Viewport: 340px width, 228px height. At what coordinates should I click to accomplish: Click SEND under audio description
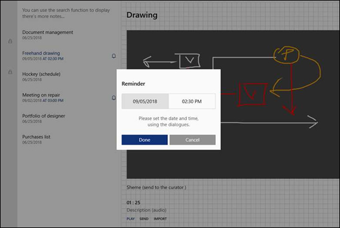point(144,219)
